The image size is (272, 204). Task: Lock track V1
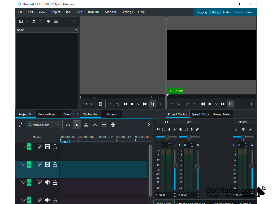pyautogui.click(x=55, y=164)
